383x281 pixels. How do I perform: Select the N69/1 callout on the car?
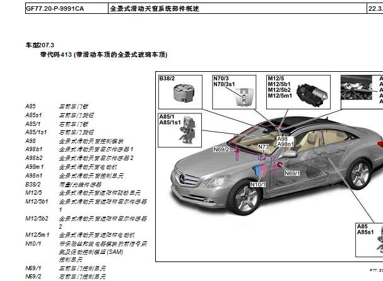coord(292,173)
